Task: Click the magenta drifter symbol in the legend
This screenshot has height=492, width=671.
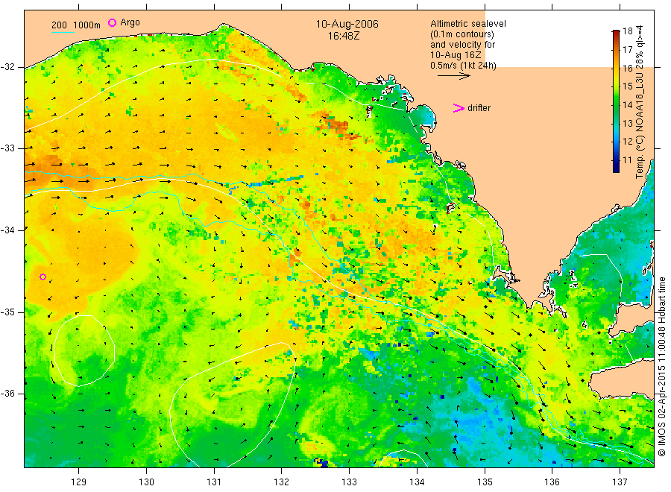Action: click(459, 108)
